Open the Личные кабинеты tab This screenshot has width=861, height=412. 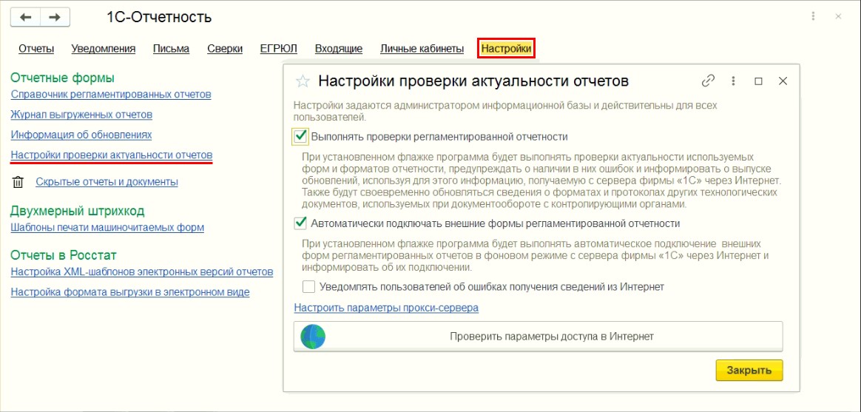pos(422,48)
